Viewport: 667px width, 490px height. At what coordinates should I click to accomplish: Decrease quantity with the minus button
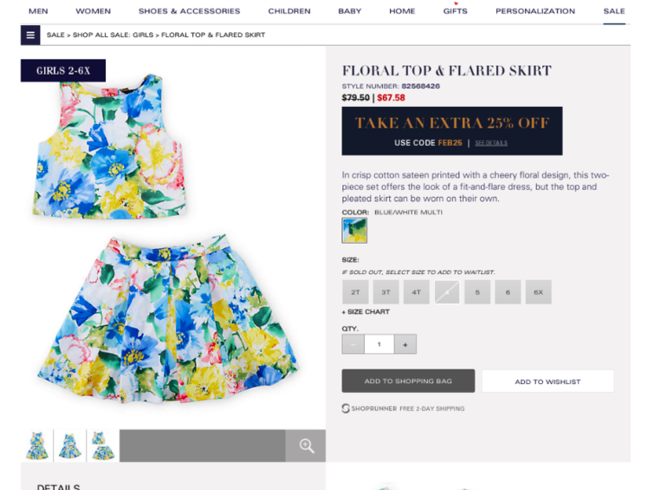[x=353, y=344]
